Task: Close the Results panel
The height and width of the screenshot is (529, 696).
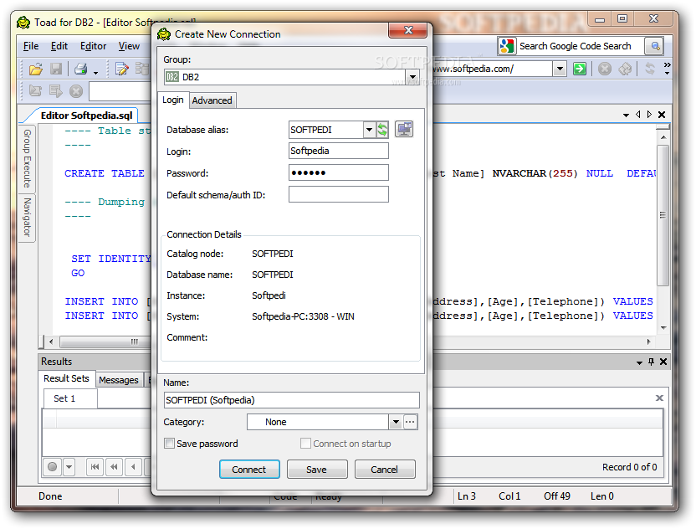Action: click(x=663, y=362)
